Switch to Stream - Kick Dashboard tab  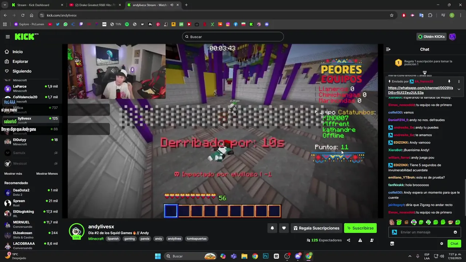pos(37,5)
